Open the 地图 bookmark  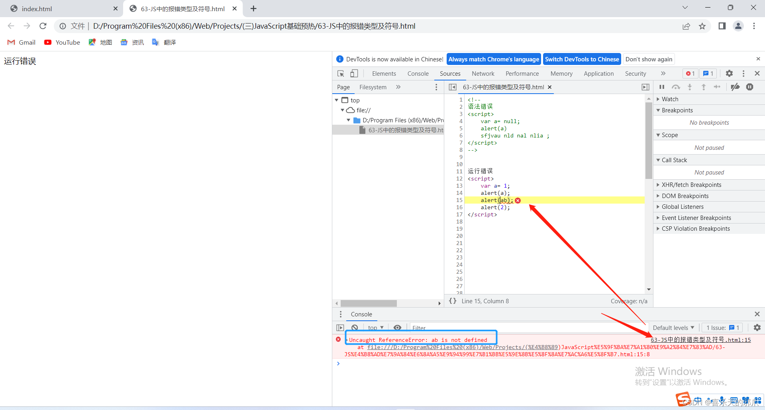(x=100, y=42)
